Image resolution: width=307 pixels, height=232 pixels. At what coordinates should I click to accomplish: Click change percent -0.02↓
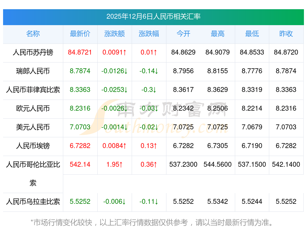click(149, 127)
